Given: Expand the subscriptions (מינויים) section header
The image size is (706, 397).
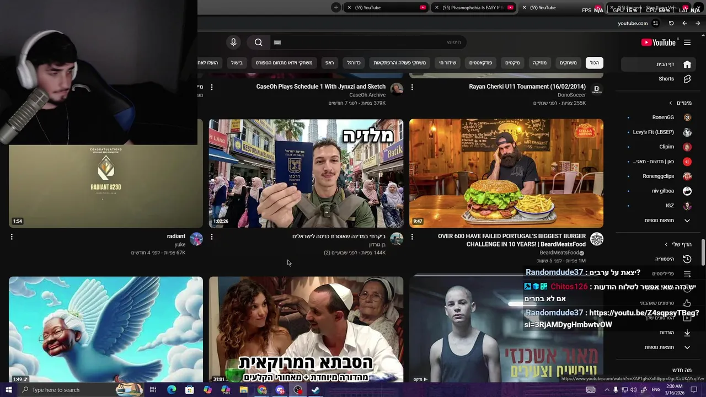Looking at the screenshot, I should 681,103.
